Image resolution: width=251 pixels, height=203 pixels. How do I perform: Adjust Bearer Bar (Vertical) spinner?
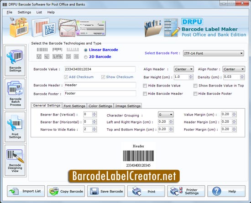click(94, 114)
